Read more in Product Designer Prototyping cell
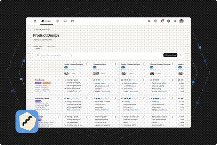Image resolution: width=217 pixels, height=145 pixels. pos(106,91)
